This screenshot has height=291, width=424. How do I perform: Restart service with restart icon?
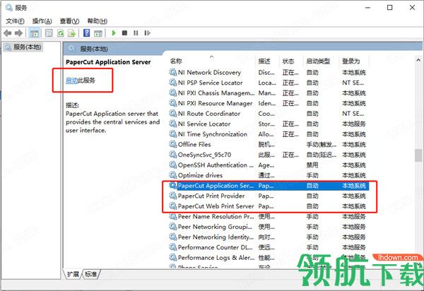coord(148,33)
